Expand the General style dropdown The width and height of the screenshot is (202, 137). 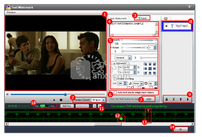coord(130,58)
